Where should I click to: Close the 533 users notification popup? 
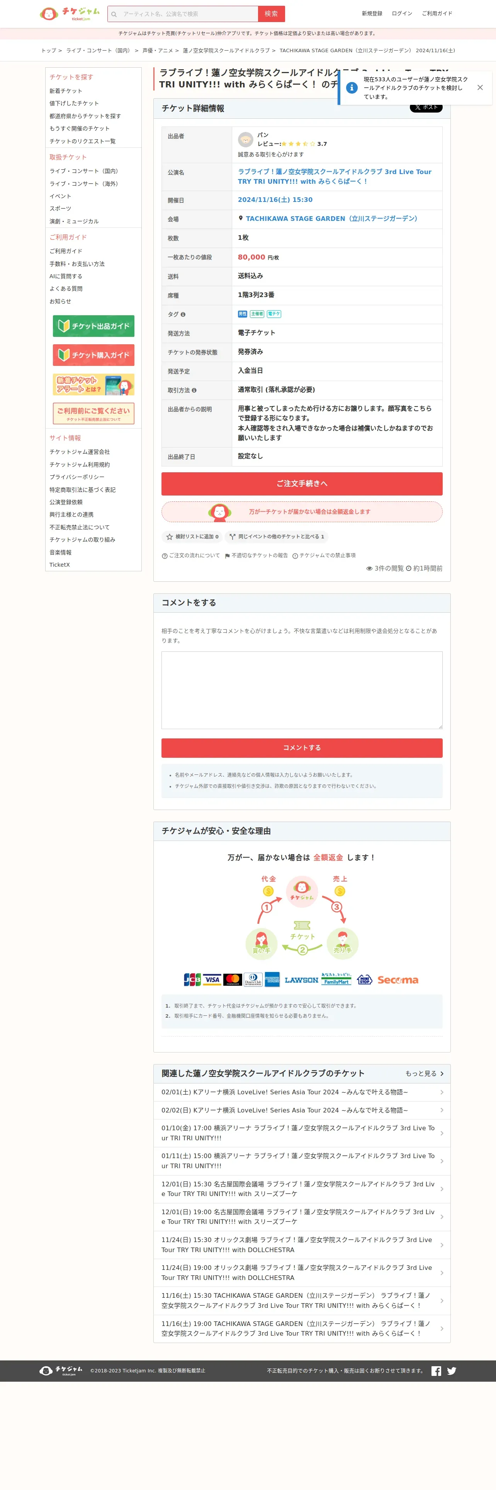click(480, 87)
